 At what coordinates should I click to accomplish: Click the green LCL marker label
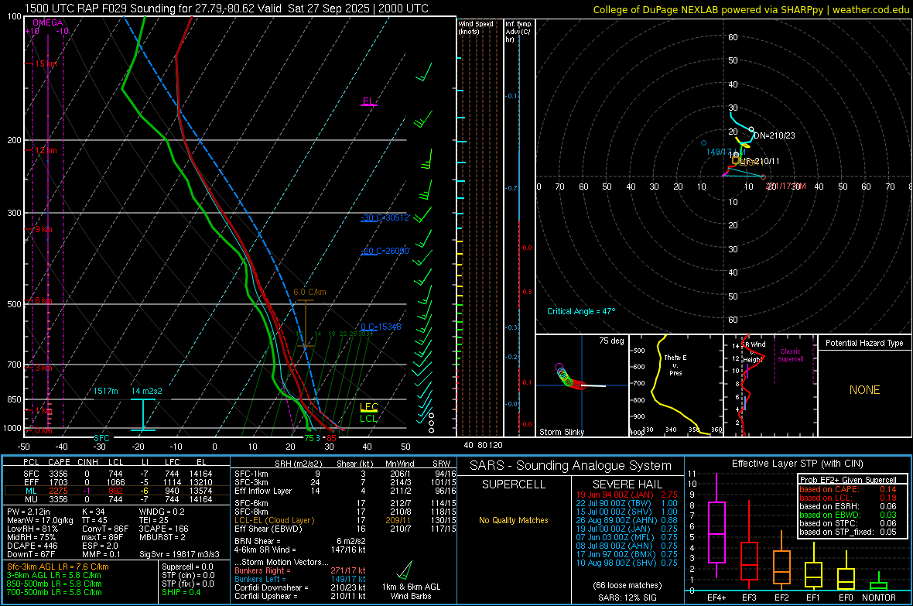point(368,419)
